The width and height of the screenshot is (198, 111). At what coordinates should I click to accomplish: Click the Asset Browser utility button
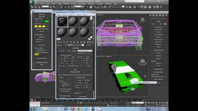click(x=158, y=27)
